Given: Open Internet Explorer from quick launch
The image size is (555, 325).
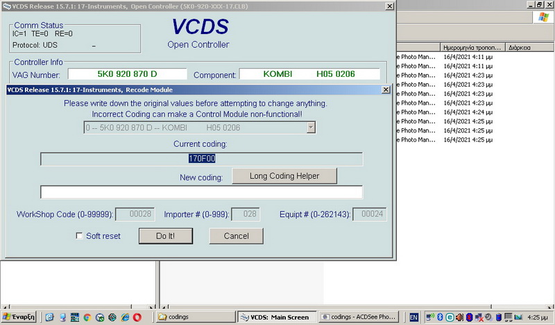Looking at the screenshot, I should (x=125, y=317).
